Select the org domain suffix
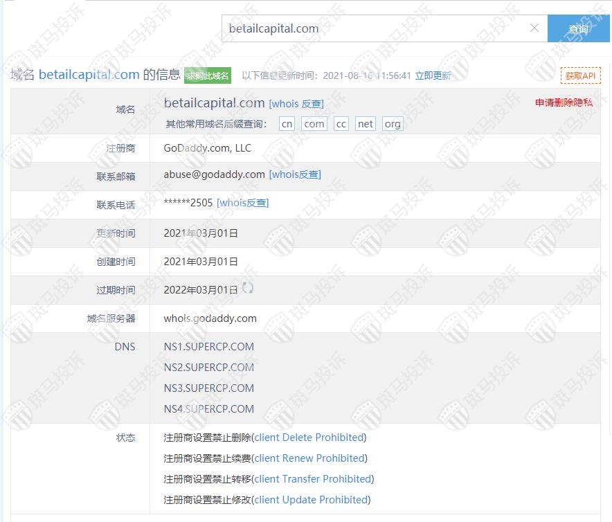Image resolution: width=612 pixels, height=522 pixels. pos(393,124)
